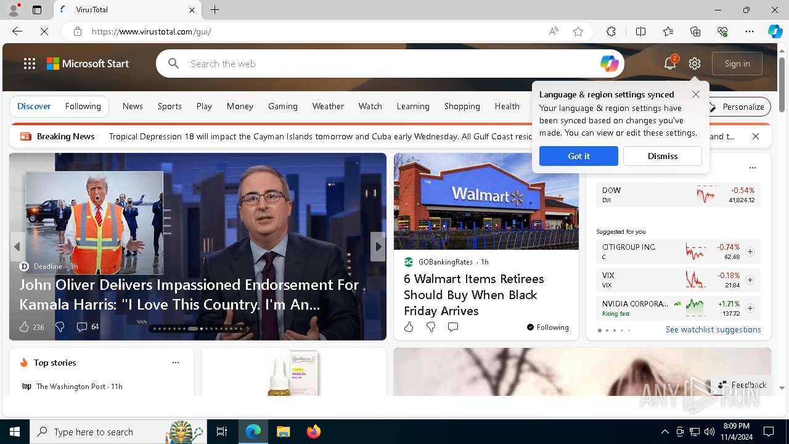Image resolution: width=789 pixels, height=444 pixels.
Task: Open the Gaming category
Action: (283, 106)
